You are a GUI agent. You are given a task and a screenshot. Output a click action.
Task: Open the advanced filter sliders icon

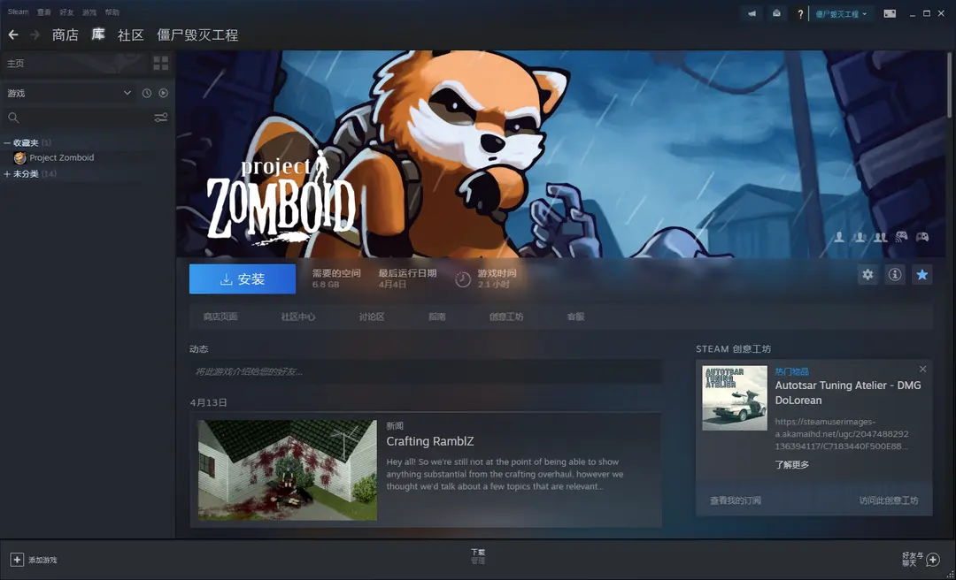tap(161, 118)
